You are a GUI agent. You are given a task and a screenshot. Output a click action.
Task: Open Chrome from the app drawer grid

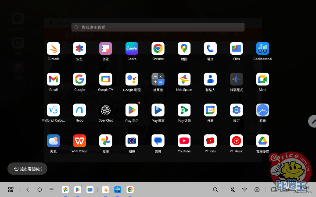[158, 49]
